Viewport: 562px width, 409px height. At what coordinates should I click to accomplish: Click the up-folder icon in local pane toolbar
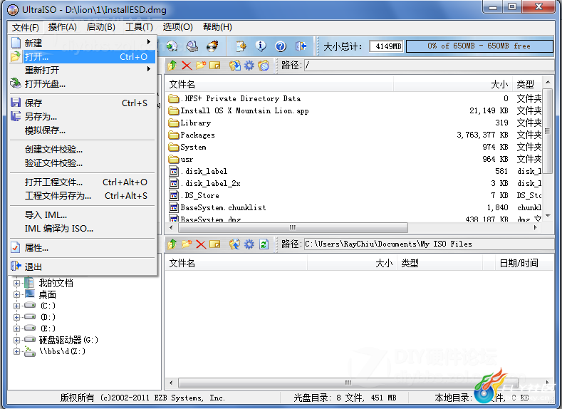[x=172, y=244]
